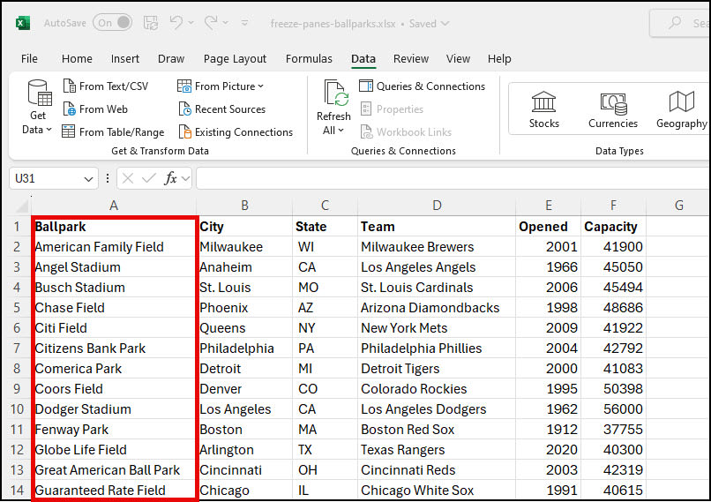This screenshot has width=711, height=502.
Task: Open the Name Box dropdown arrow
Action: [x=89, y=179]
